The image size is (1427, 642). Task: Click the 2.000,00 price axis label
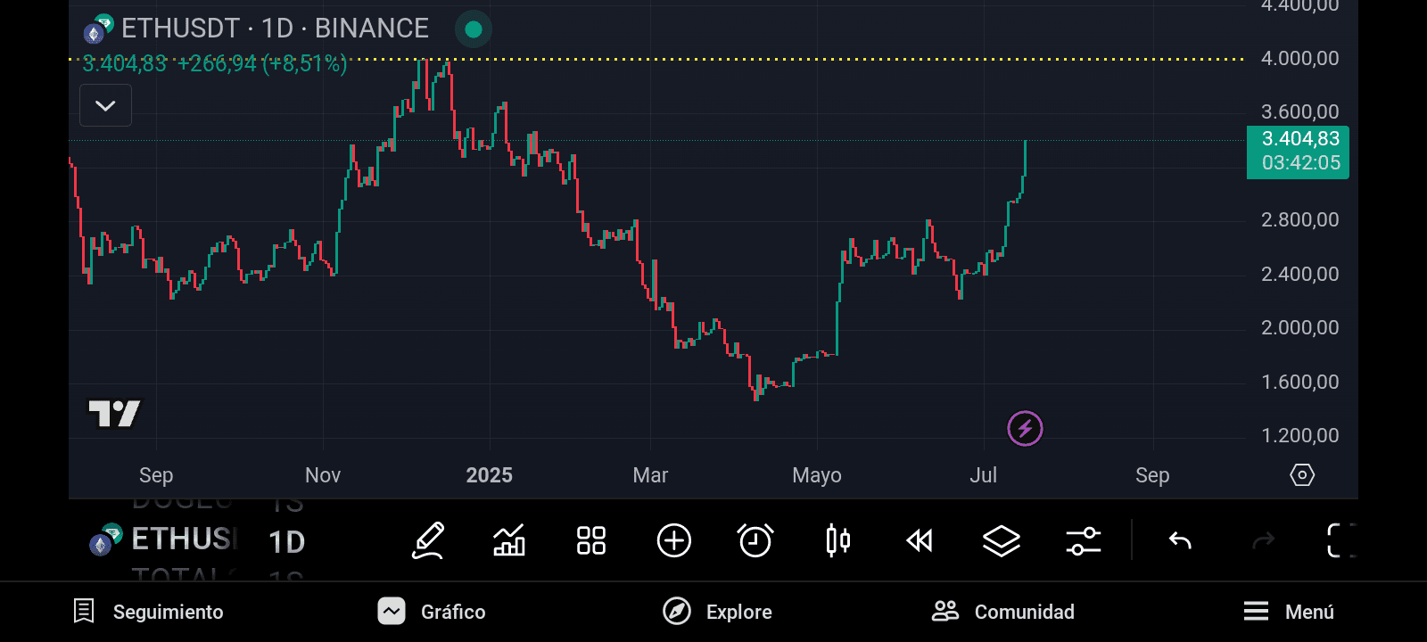pos(1299,328)
